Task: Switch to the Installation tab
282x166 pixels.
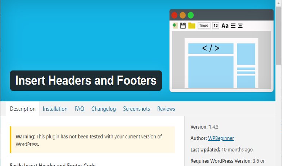Action: [55, 109]
